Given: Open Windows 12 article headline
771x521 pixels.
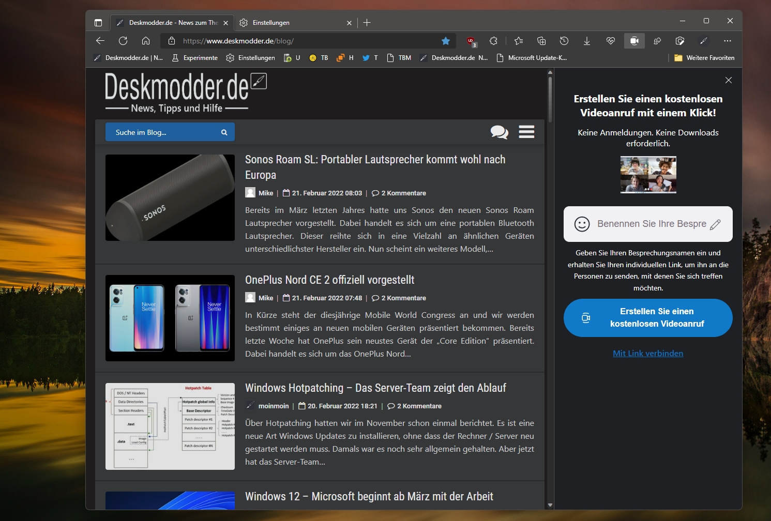Looking at the screenshot, I should (369, 496).
